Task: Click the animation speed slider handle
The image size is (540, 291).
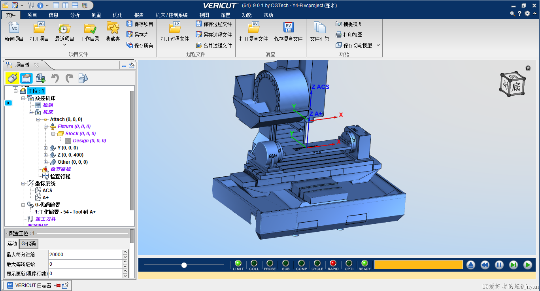Action: 184,265
